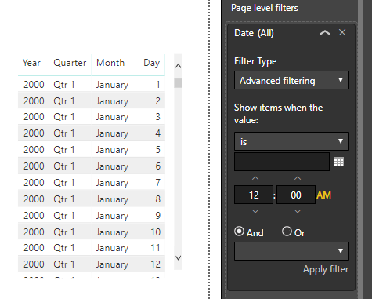Image resolution: width=372 pixels, height=299 pixels.
Task: Click the Apply filter link
Action: [326, 269]
